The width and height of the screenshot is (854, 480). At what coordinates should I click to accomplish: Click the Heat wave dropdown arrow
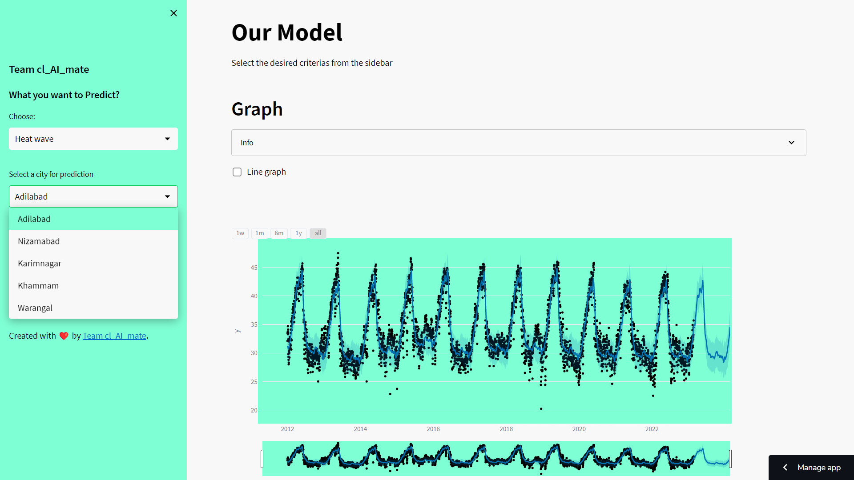point(167,139)
